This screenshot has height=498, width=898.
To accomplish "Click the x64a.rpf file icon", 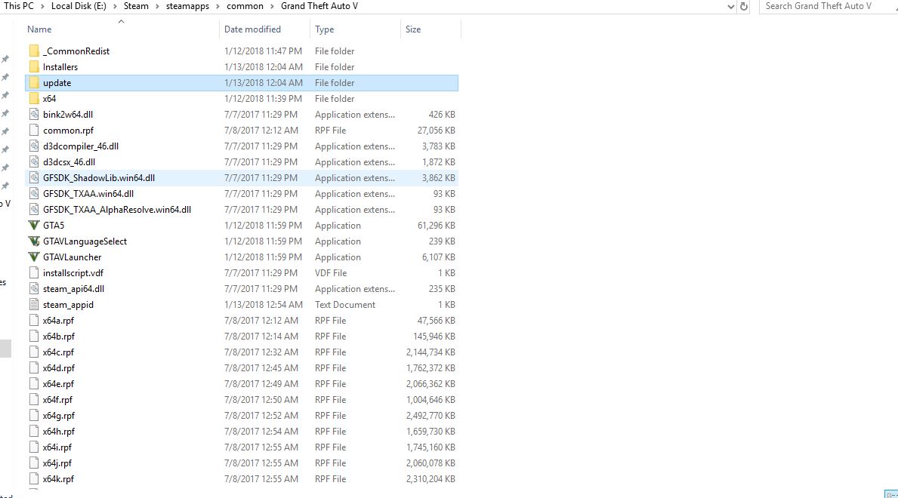I will pyautogui.click(x=34, y=321).
